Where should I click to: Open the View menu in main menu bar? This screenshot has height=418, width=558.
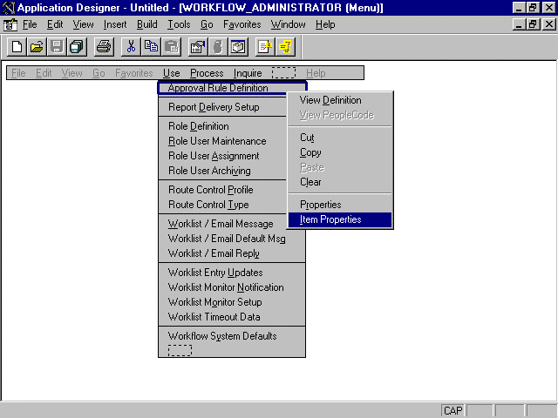click(x=84, y=24)
